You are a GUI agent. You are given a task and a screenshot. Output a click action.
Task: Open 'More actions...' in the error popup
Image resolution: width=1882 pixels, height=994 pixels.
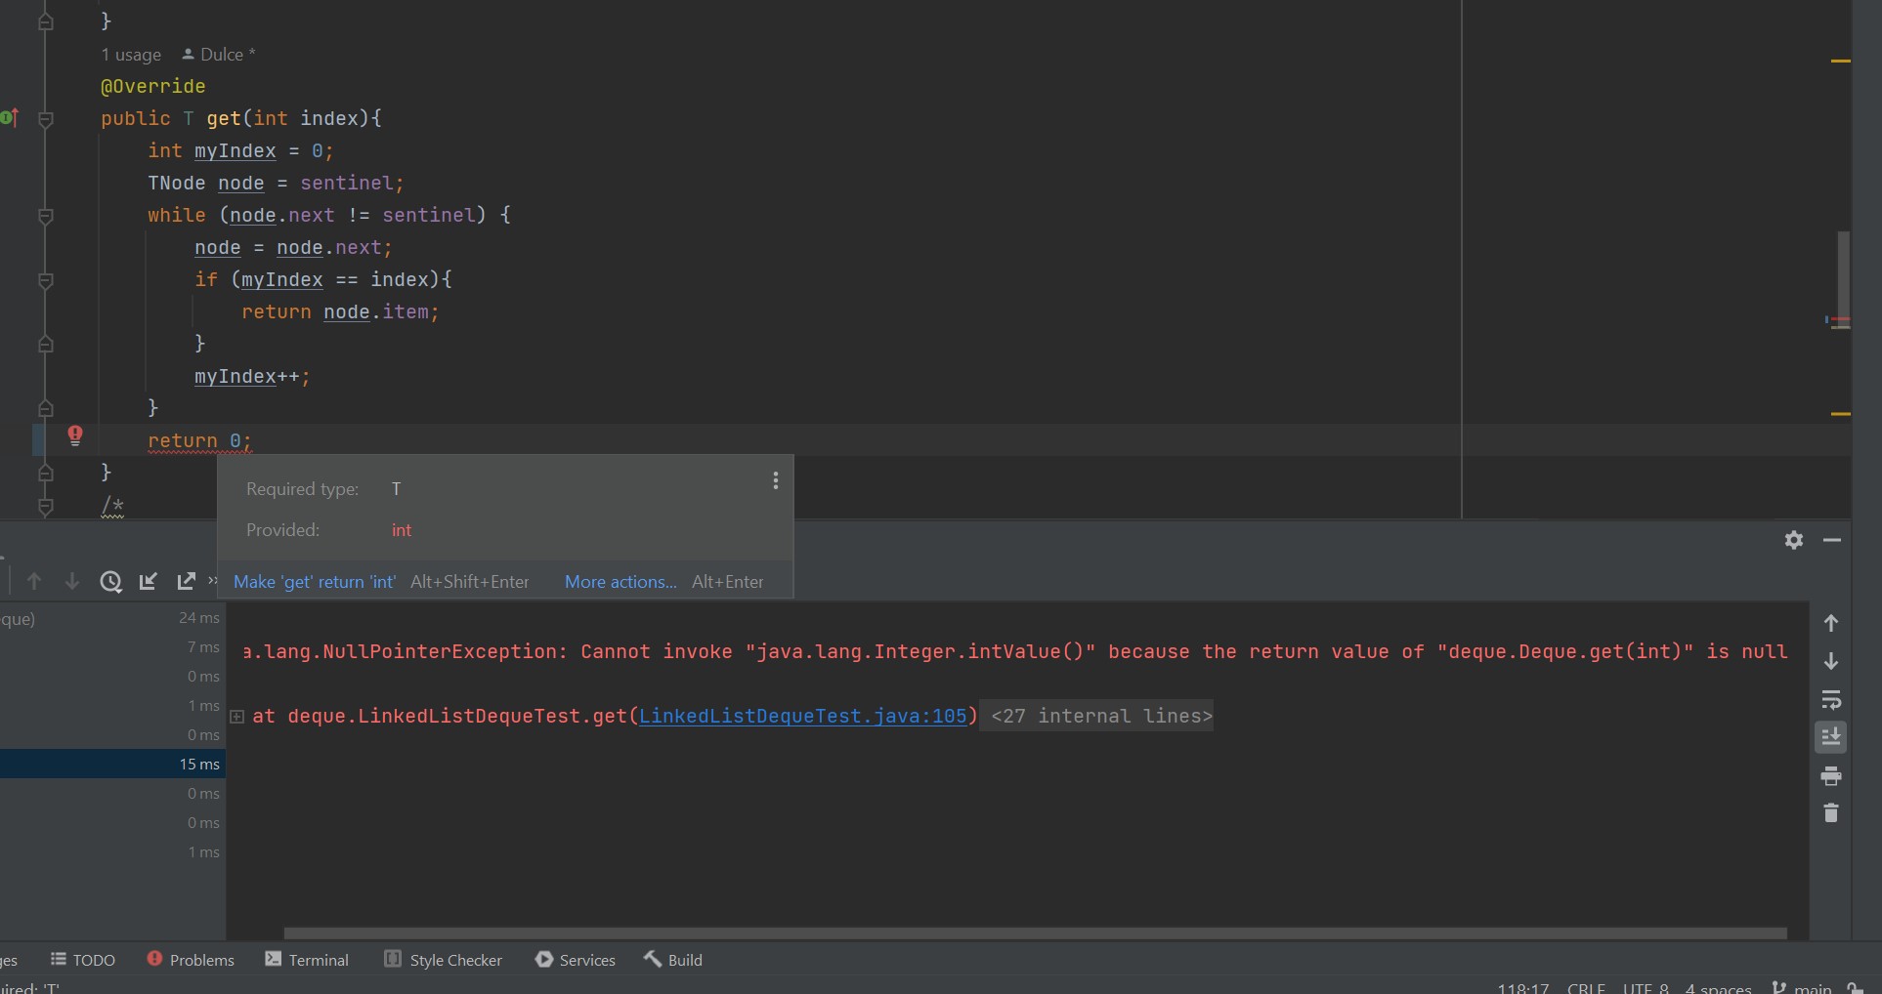pyautogui.click(x=620, y=582)
